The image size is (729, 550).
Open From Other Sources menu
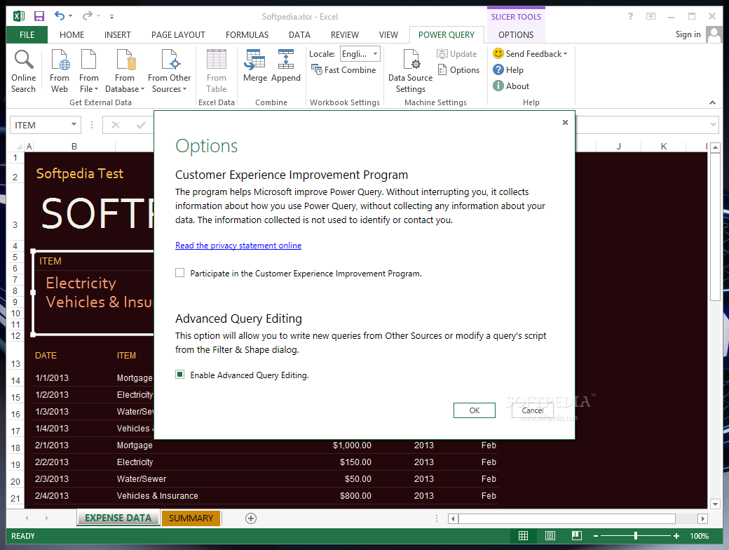[169, 71]
